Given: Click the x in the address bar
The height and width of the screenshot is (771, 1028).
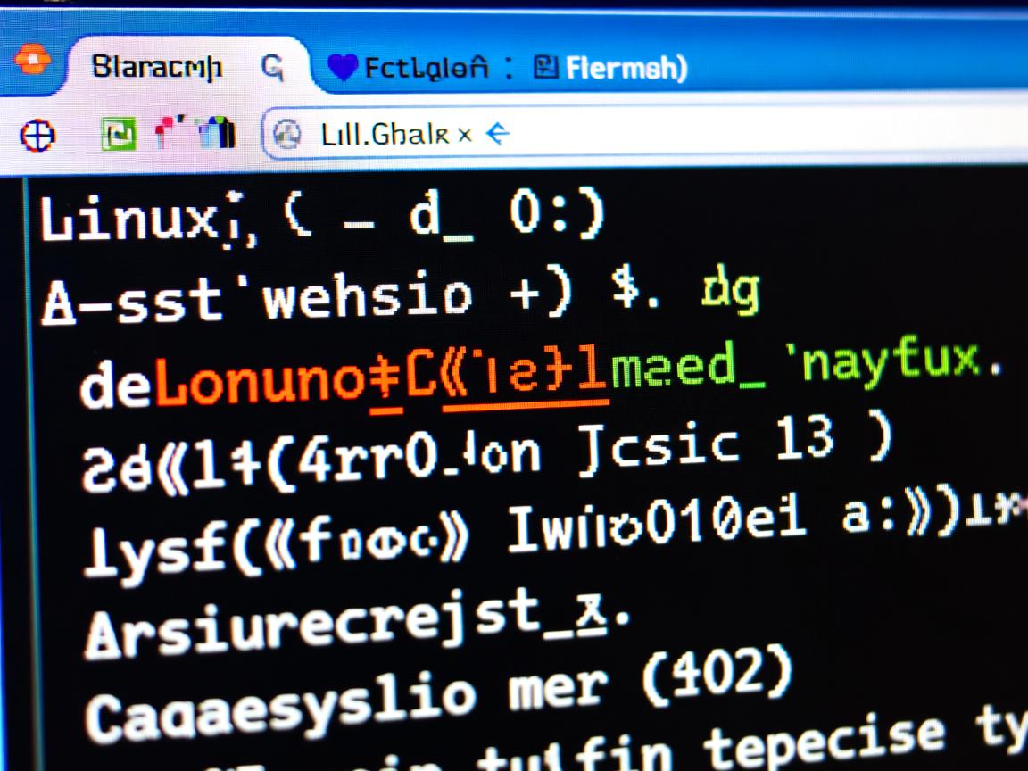Looking at the screenshot, I should click(464, 136).
